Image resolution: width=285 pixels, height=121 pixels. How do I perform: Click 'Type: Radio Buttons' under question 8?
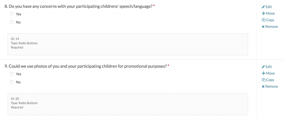(x=24, y=43)
